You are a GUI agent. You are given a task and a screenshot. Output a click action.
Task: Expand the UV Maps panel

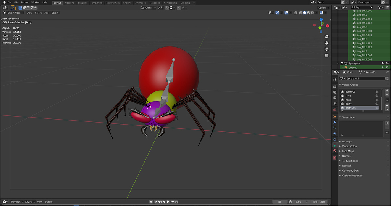(x=347, y=141)
